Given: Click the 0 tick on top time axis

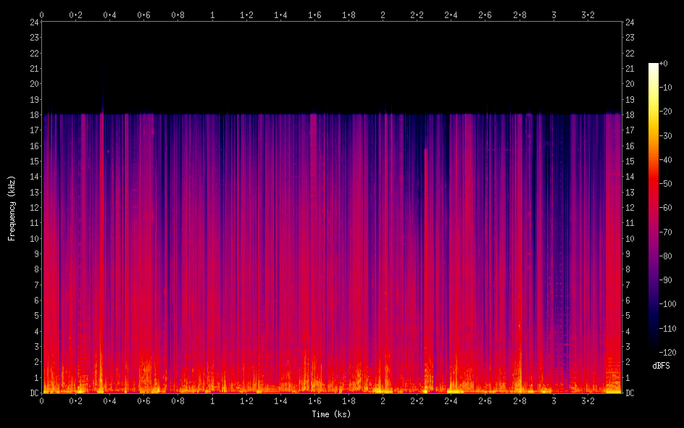Looking at the screenshot, I should (x=42, y=14).
